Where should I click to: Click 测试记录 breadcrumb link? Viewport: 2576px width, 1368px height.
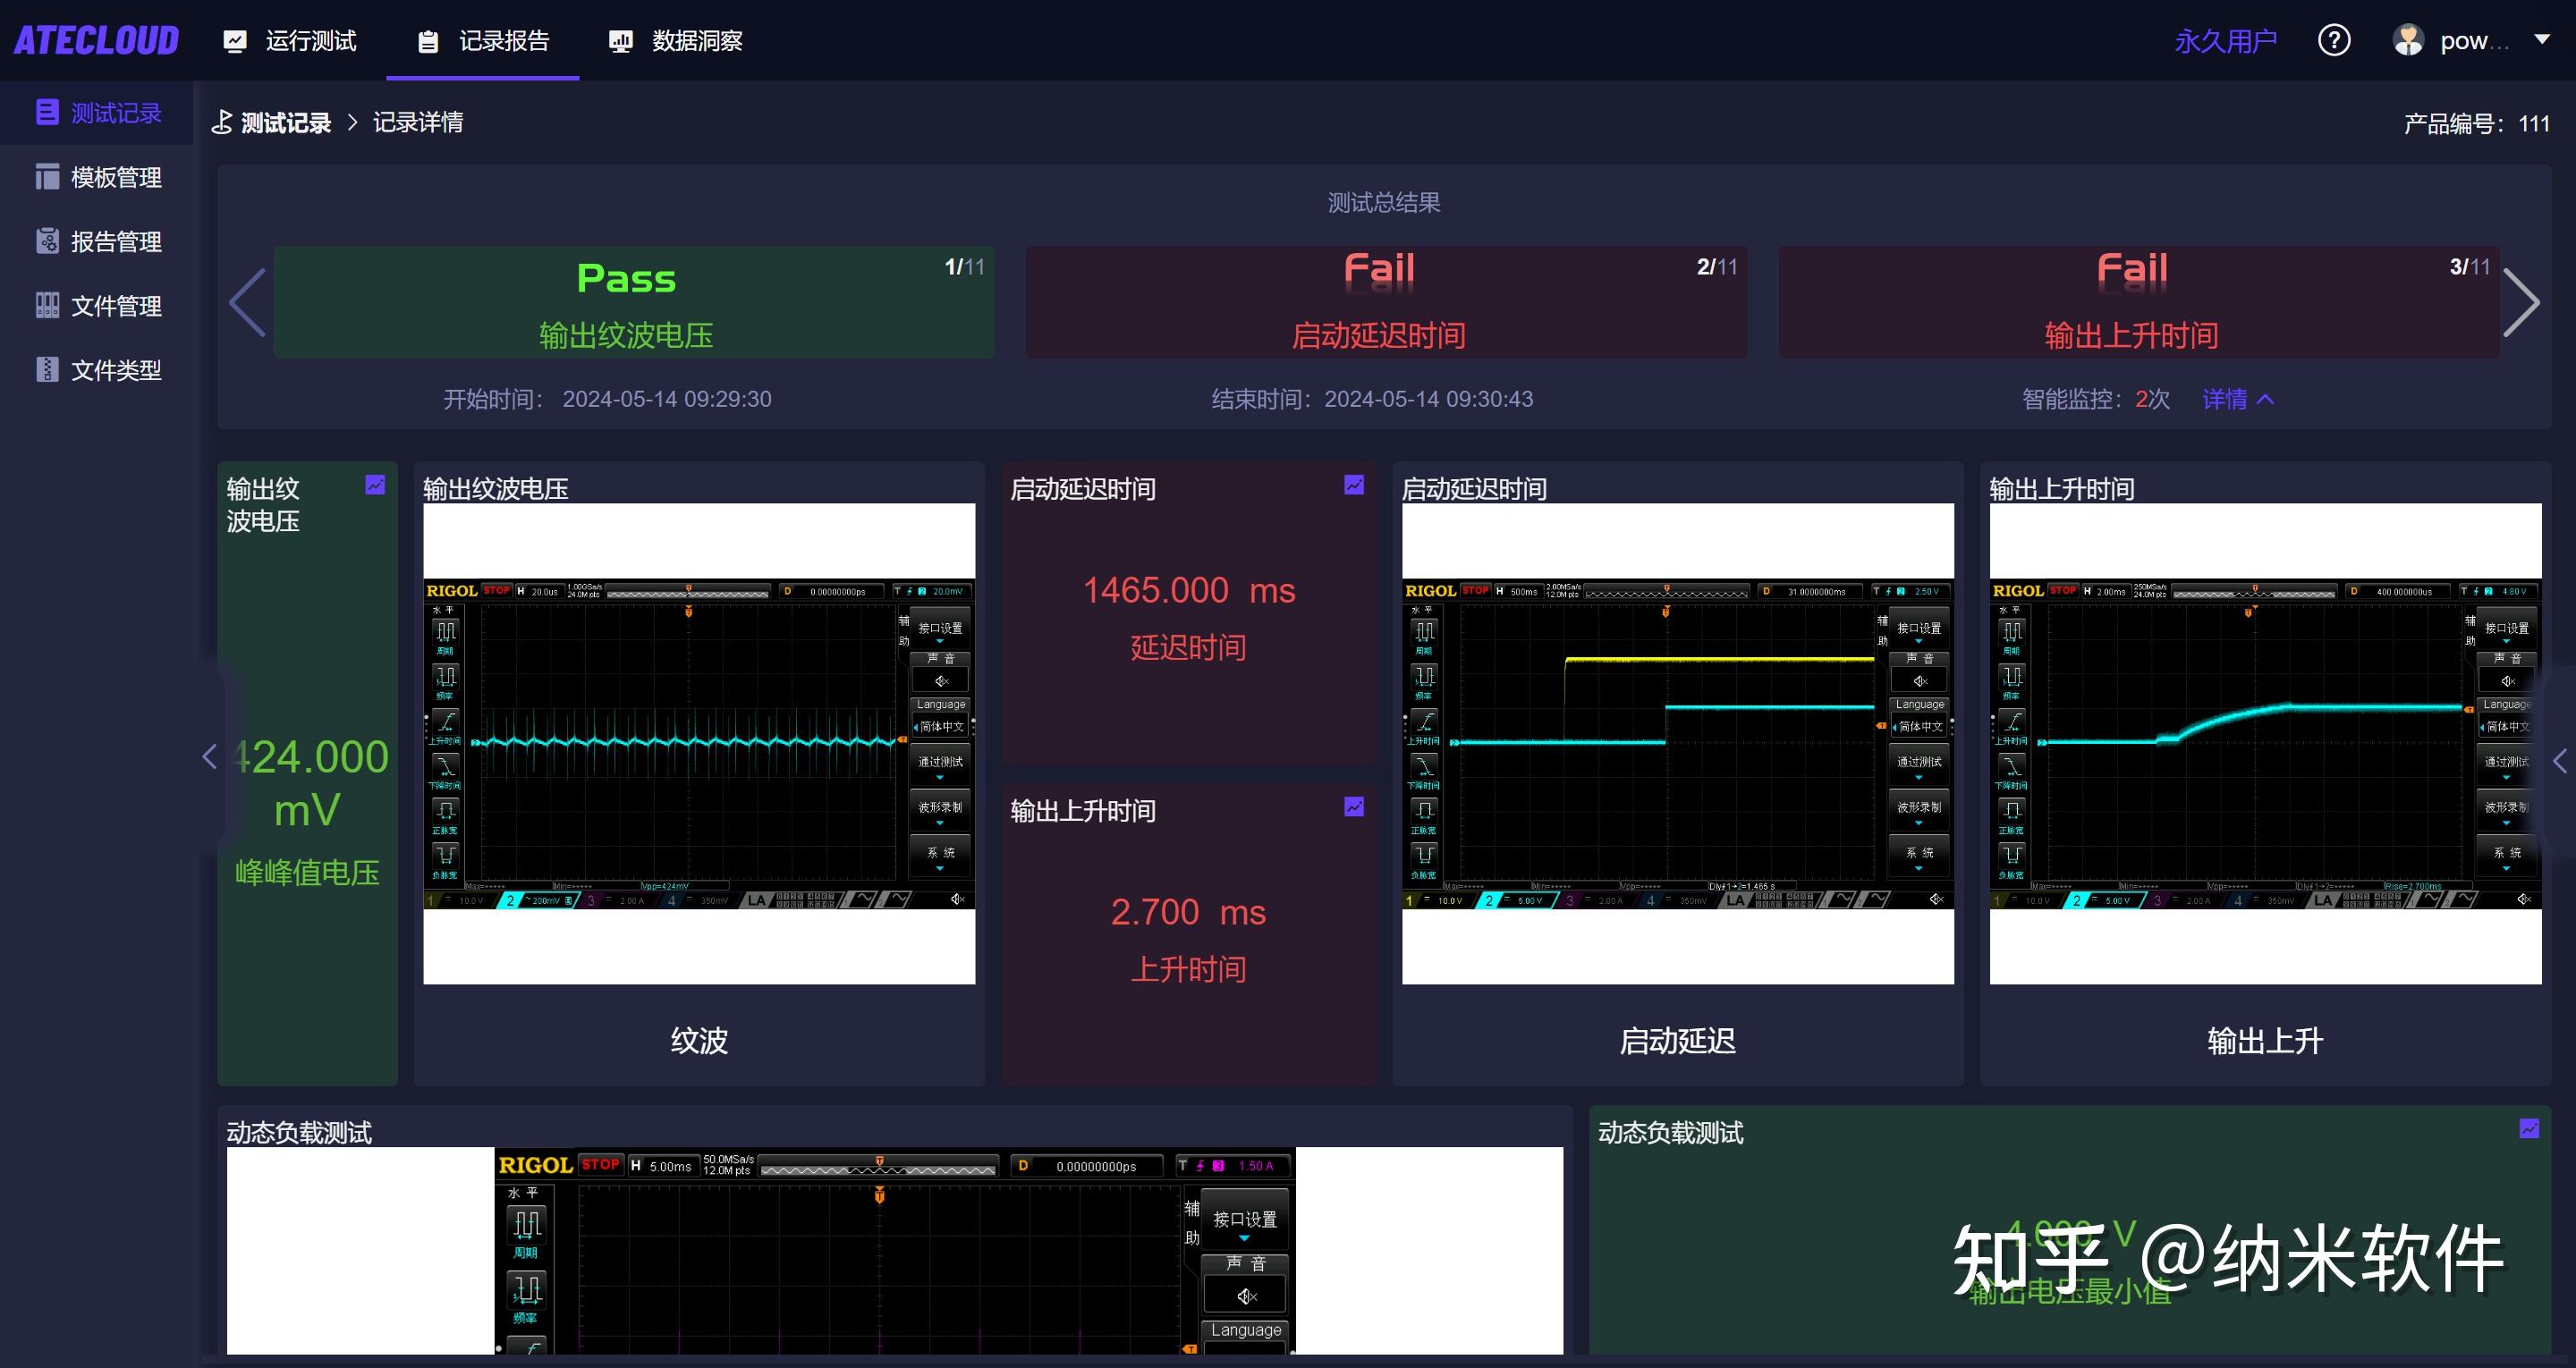[285, 123]
